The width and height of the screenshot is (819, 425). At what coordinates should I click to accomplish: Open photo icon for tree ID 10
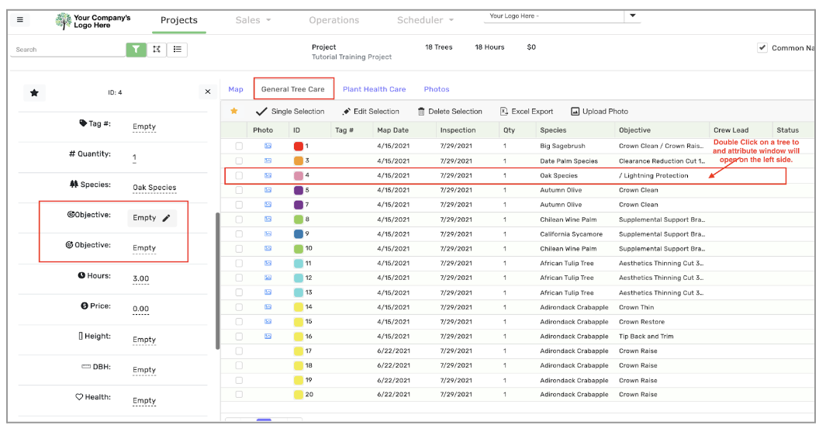point(268,248)
